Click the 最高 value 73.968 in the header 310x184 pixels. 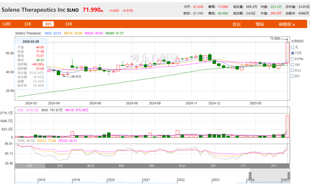pyautogui.click(x=223, y=7)
